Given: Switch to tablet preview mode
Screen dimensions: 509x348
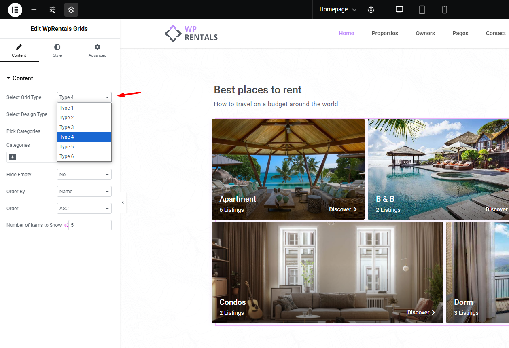Looking at the screenshot, I should pos(422,10).
